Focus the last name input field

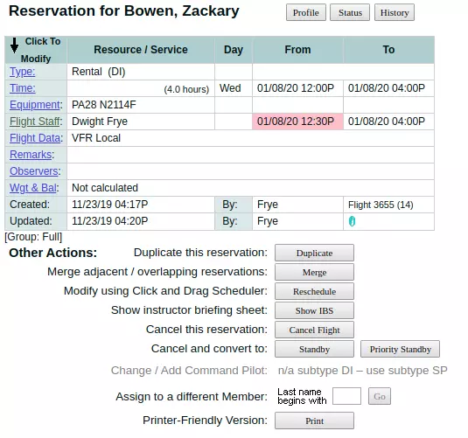[x=346, y=396]
